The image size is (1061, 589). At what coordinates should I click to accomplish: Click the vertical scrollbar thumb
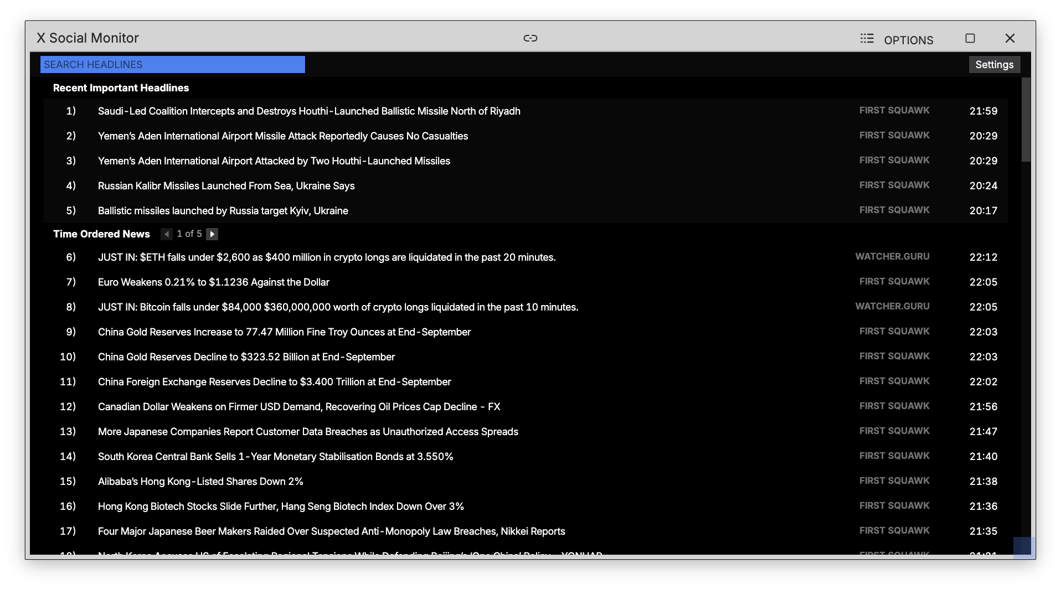[x=1026, y=119]
